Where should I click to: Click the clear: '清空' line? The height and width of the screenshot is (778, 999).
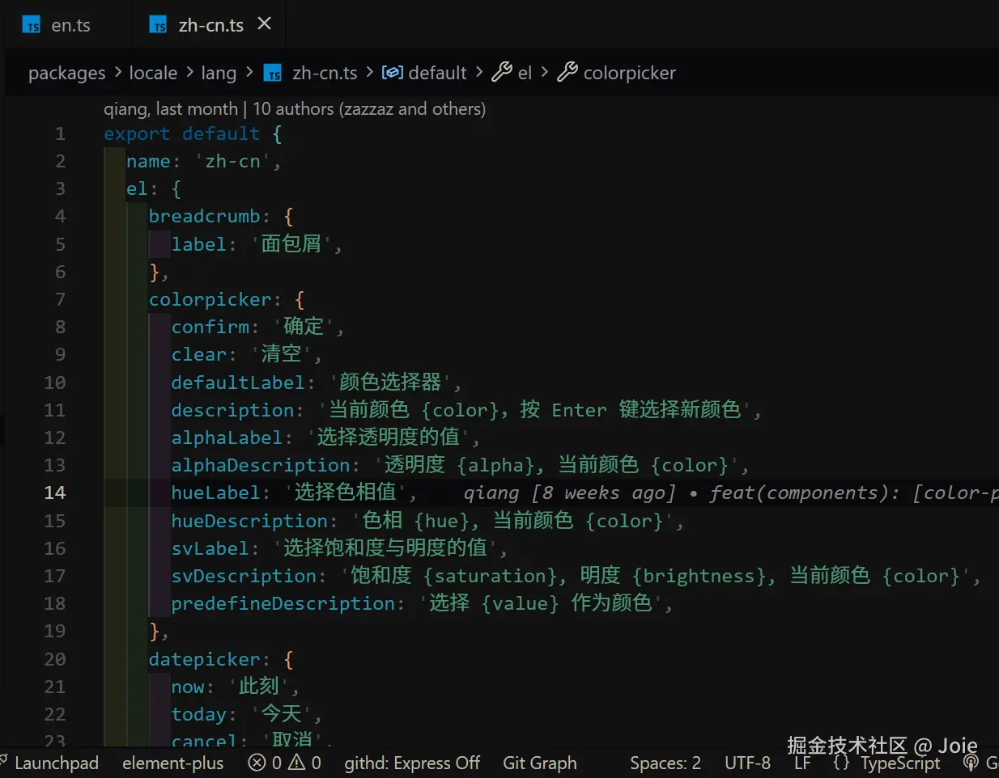click(246, 354)
